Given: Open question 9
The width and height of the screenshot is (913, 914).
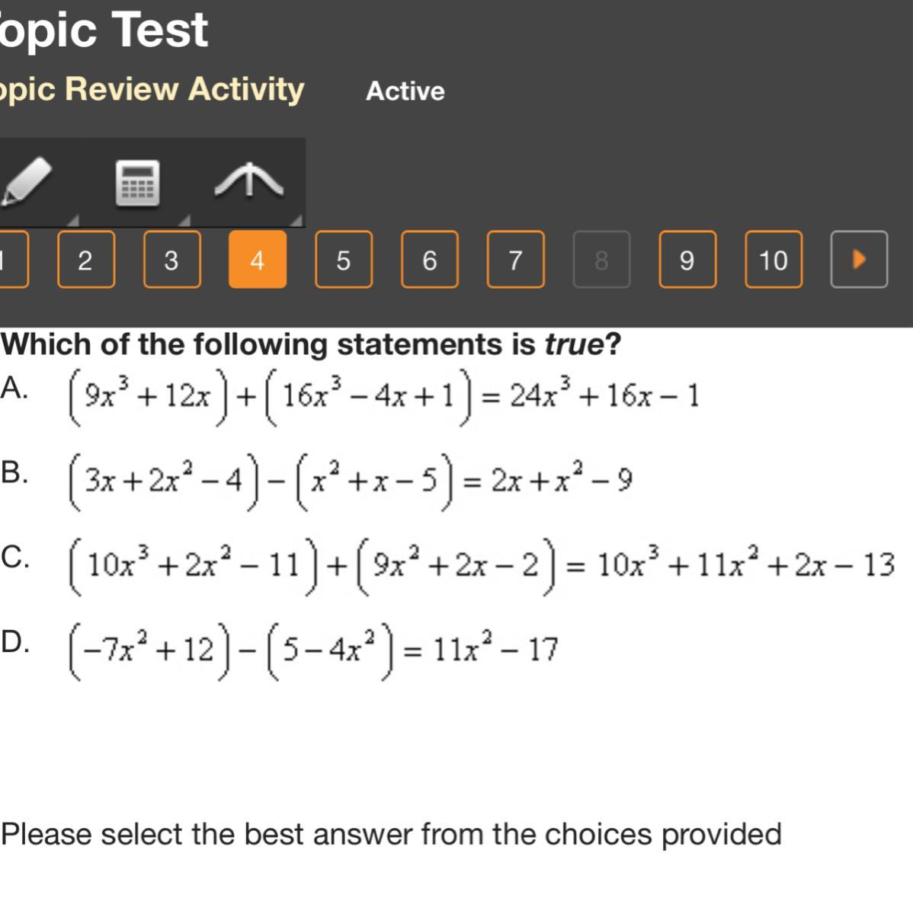Looking at the screenshot, I should [x=687, y=260].
